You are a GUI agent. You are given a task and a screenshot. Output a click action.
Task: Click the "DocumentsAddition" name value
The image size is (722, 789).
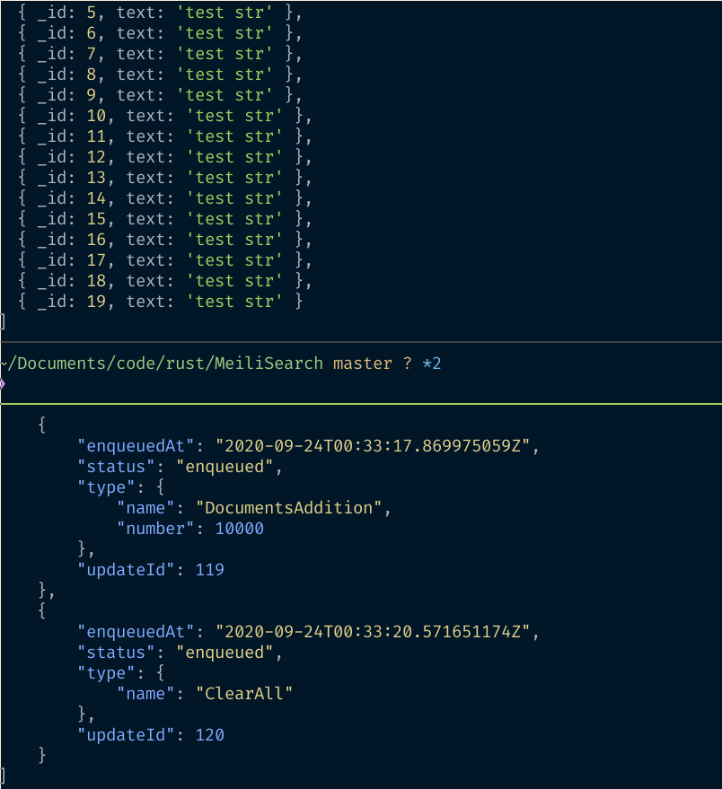point(289,508)
